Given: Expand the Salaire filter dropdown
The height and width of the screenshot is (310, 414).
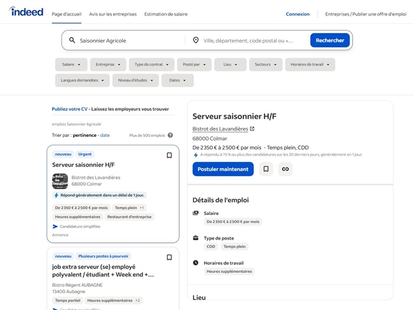Looking at the screenshot, I should (x=71, y=65).
